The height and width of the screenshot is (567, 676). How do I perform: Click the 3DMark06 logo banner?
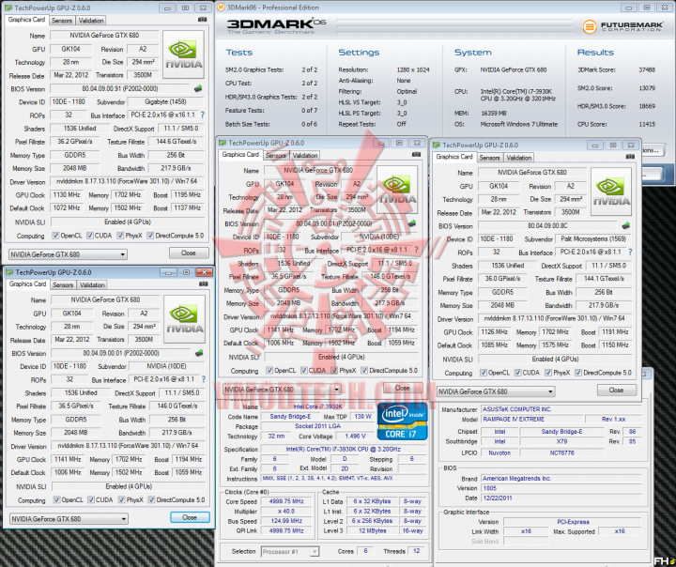276,26
